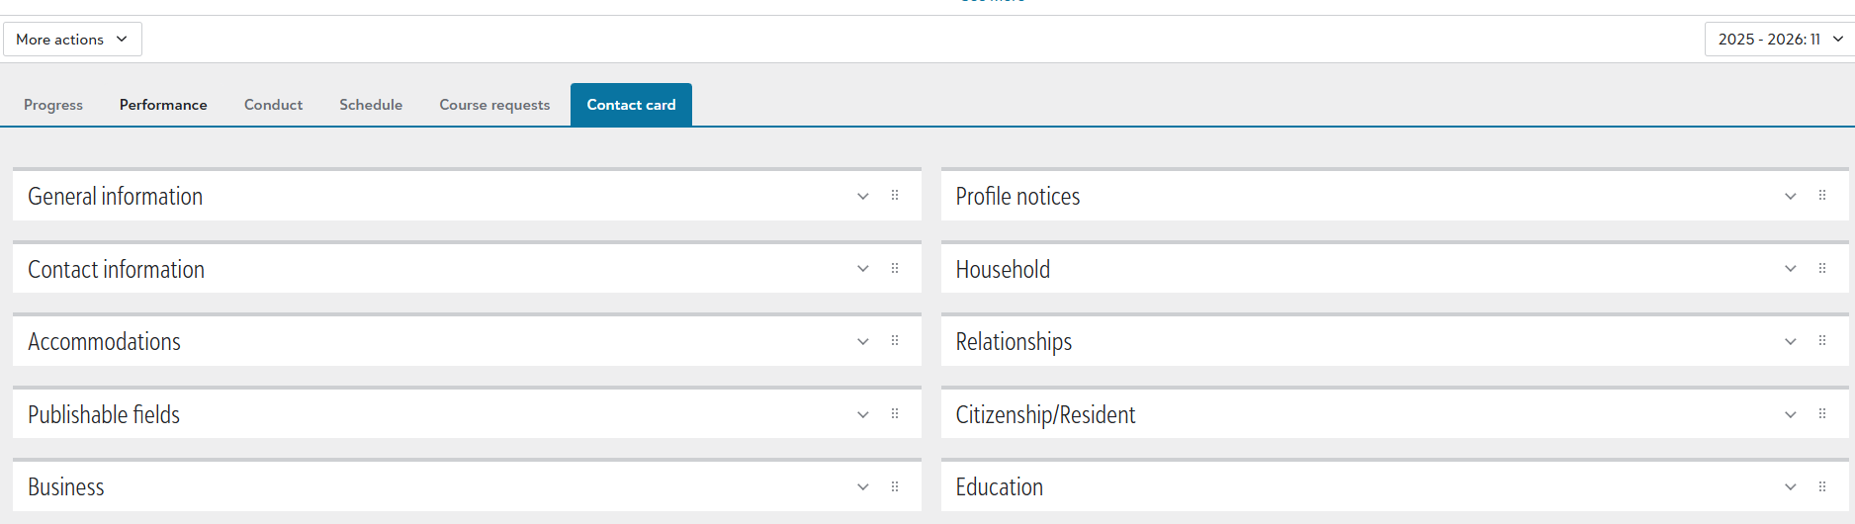Click drag handle icon on Profile notices

click(x=1822, y=196)
